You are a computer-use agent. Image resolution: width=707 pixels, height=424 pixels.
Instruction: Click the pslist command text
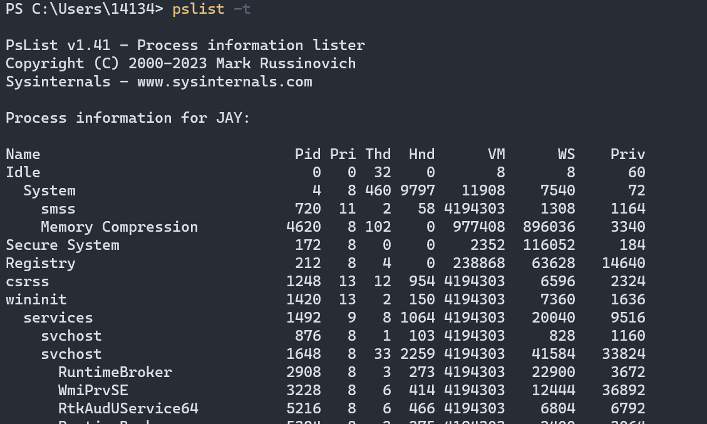pos(198,9)
